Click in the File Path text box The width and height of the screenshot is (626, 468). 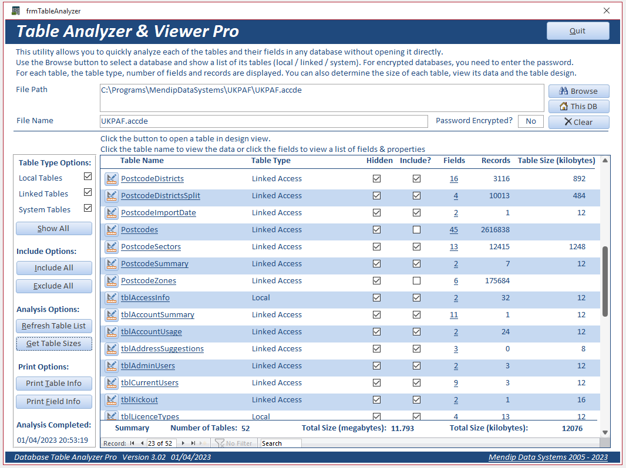(x=322, y=98)
